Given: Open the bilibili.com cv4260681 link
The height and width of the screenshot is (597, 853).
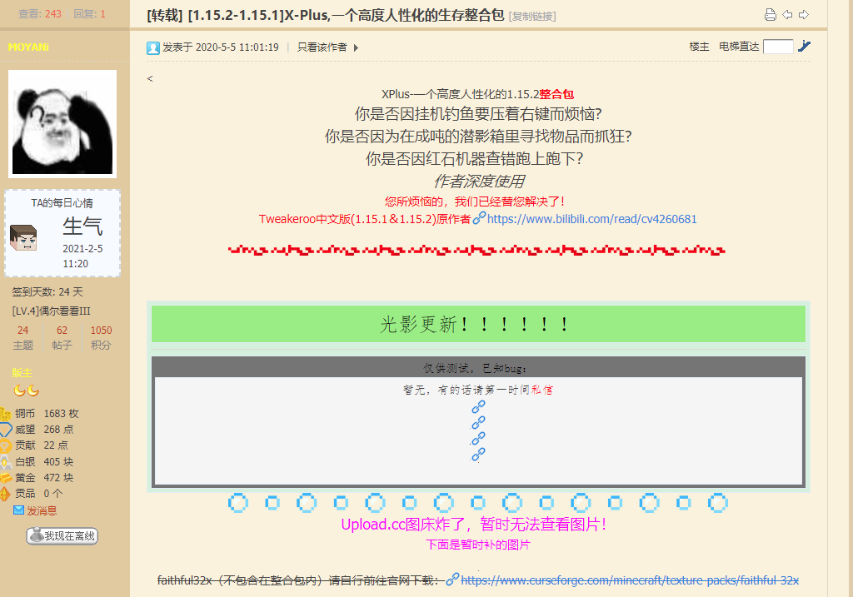Looking at the screenshot, I should [591, 219].
